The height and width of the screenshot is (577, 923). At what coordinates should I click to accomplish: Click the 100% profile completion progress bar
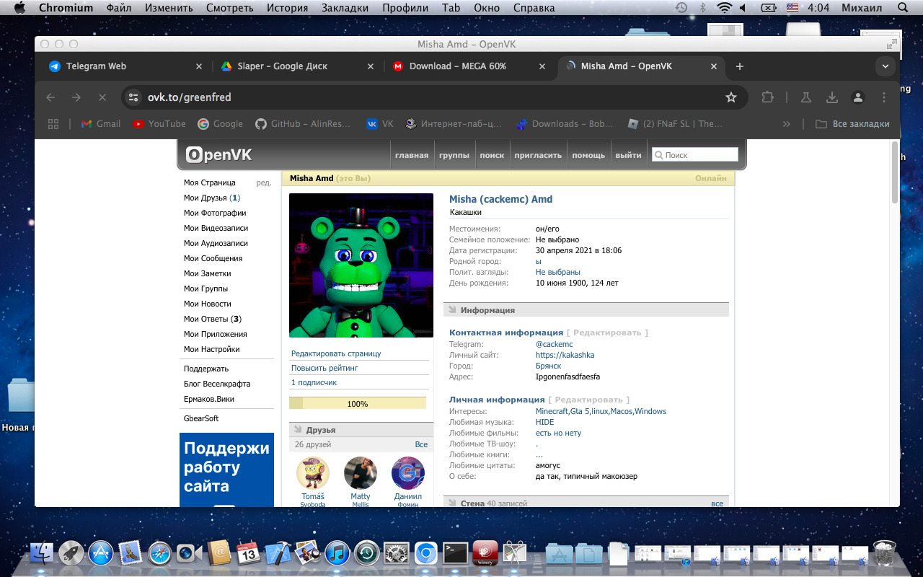[x=358, y=404]
